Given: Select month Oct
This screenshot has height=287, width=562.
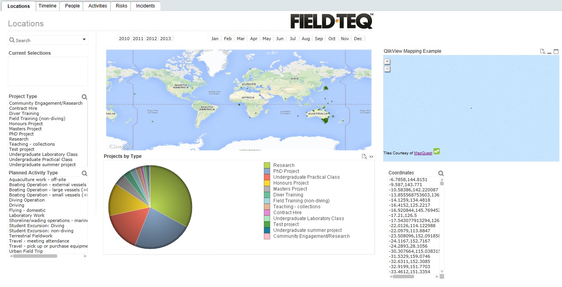Looking at the screenshot, I should pyautogui.click(x=332, y=39).
